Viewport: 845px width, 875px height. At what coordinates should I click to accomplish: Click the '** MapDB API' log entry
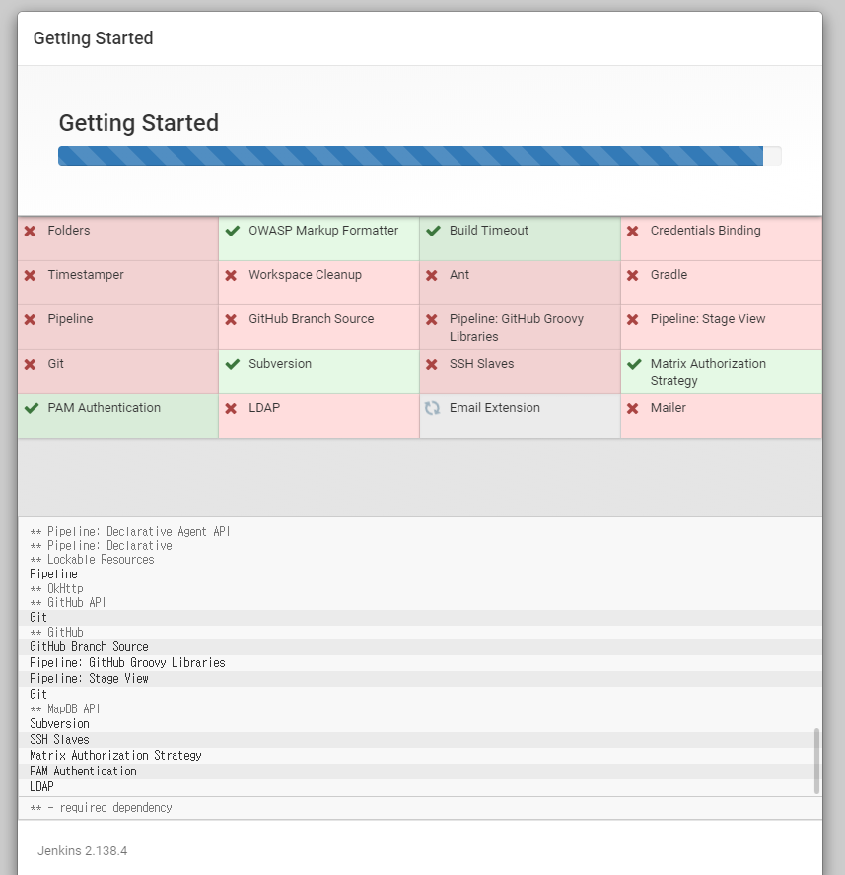(65, 708)
